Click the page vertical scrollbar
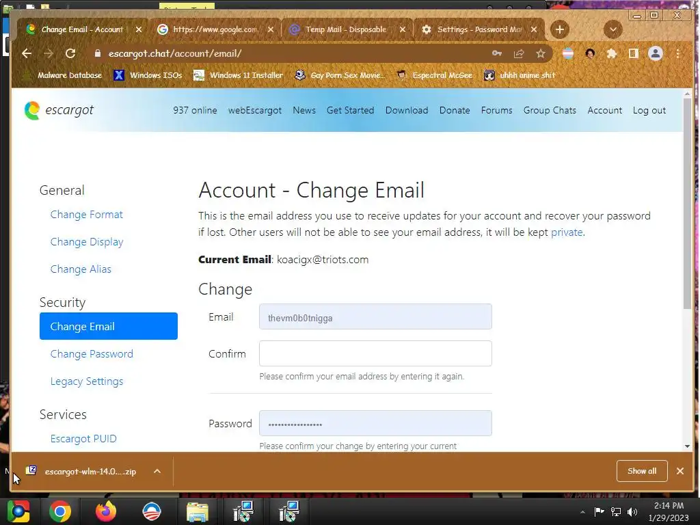 [687, 203]
